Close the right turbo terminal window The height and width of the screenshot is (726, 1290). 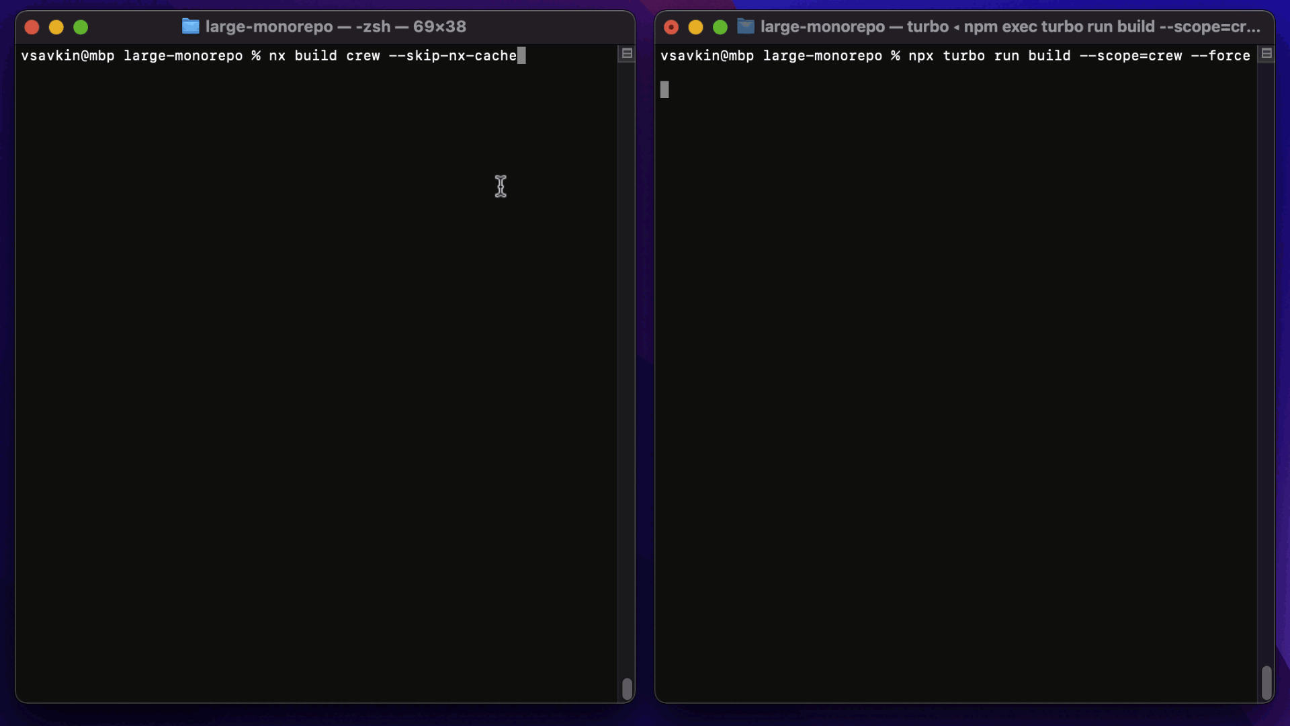tap(671, 27)
